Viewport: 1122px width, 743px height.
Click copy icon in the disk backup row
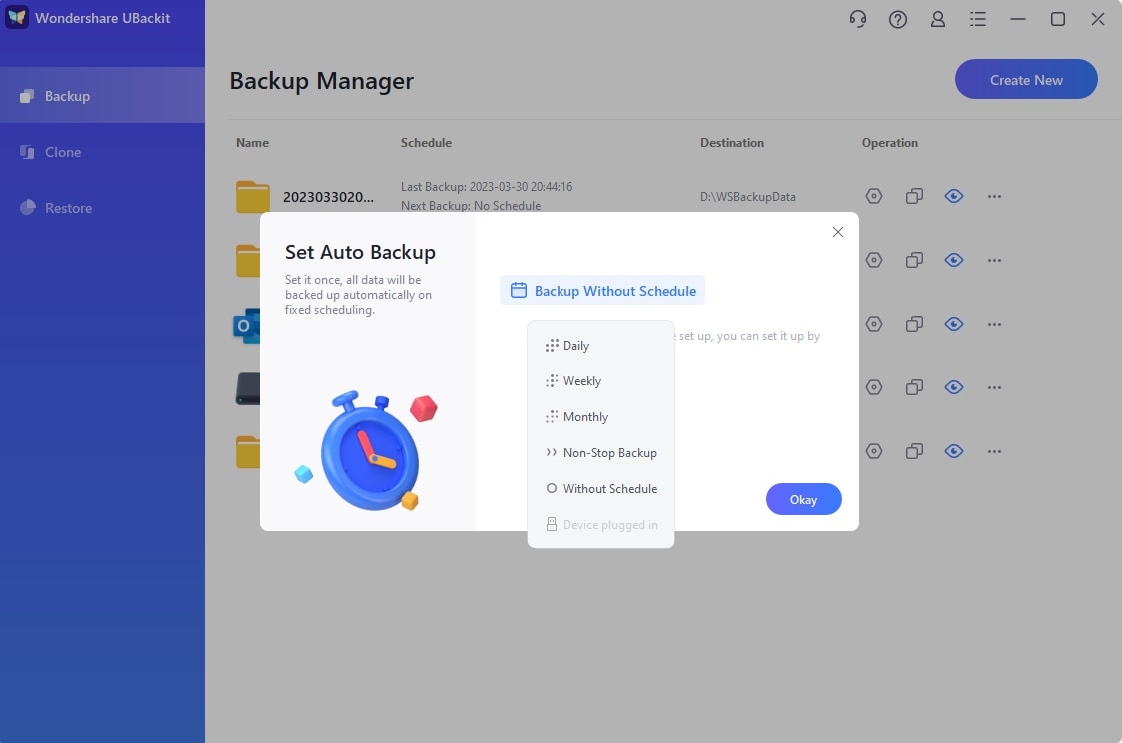point(914,387)
